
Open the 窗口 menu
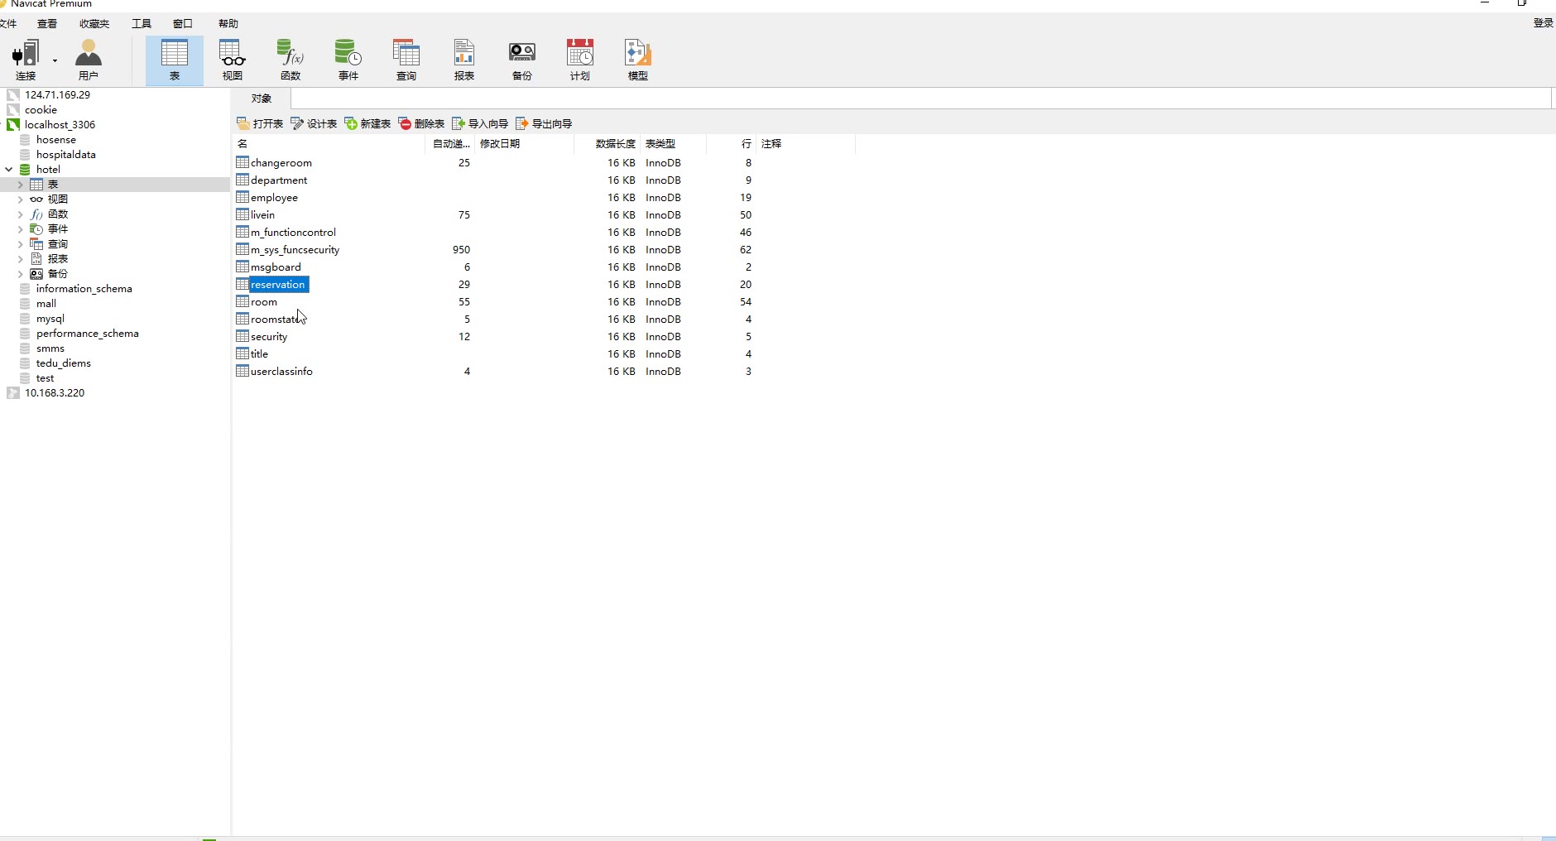coord(183,23)
